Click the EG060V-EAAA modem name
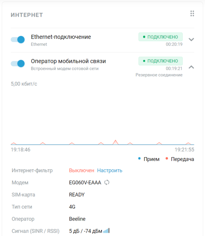 pos(85,182)
